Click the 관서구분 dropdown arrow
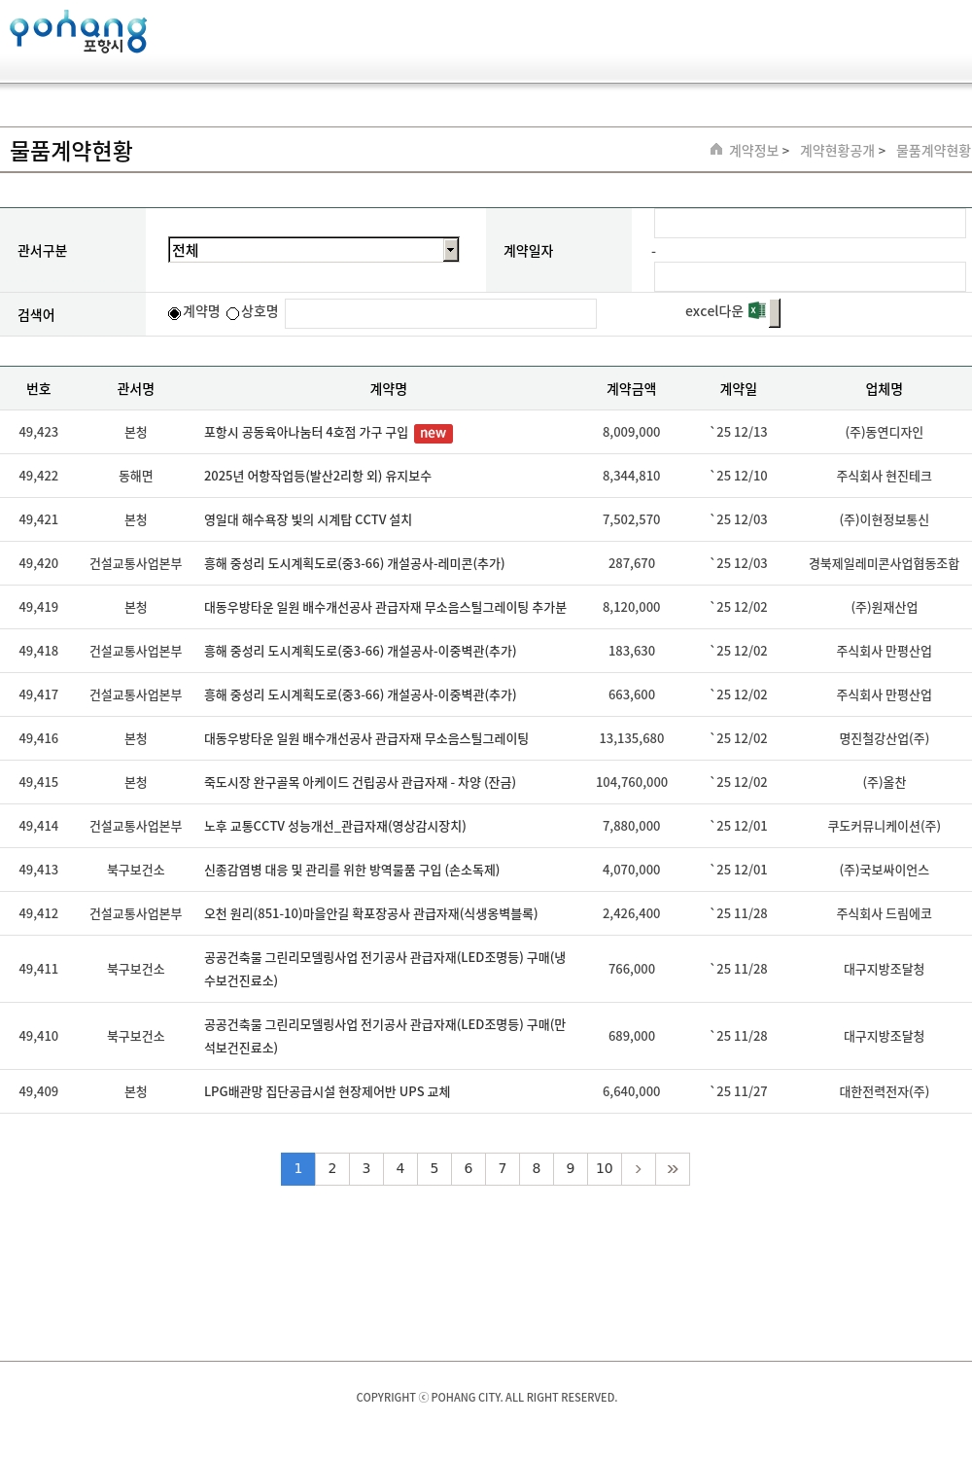 (x=450, y=250)
